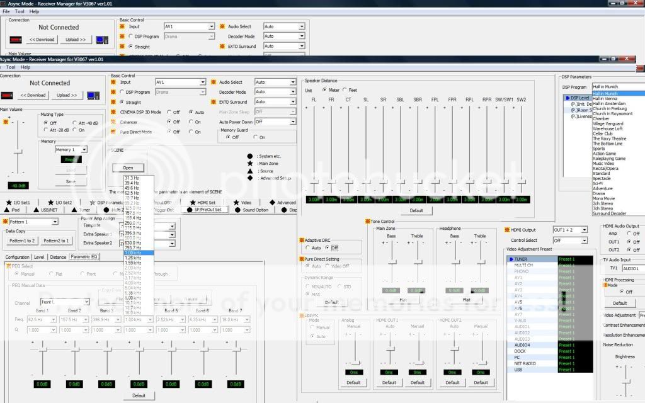Click the Upload >> button
Screen dimensions: 645x403
click(66, 95)
